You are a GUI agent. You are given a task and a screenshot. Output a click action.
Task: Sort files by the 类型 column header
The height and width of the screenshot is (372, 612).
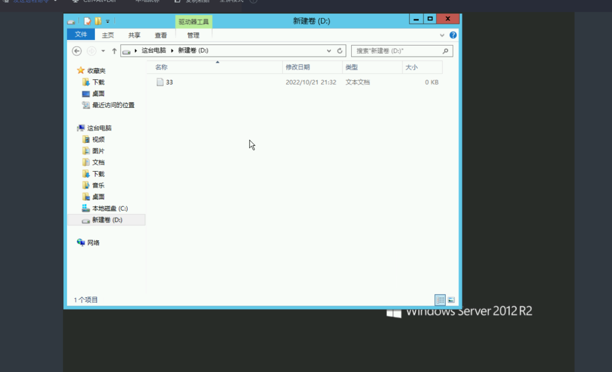[372, 67]
